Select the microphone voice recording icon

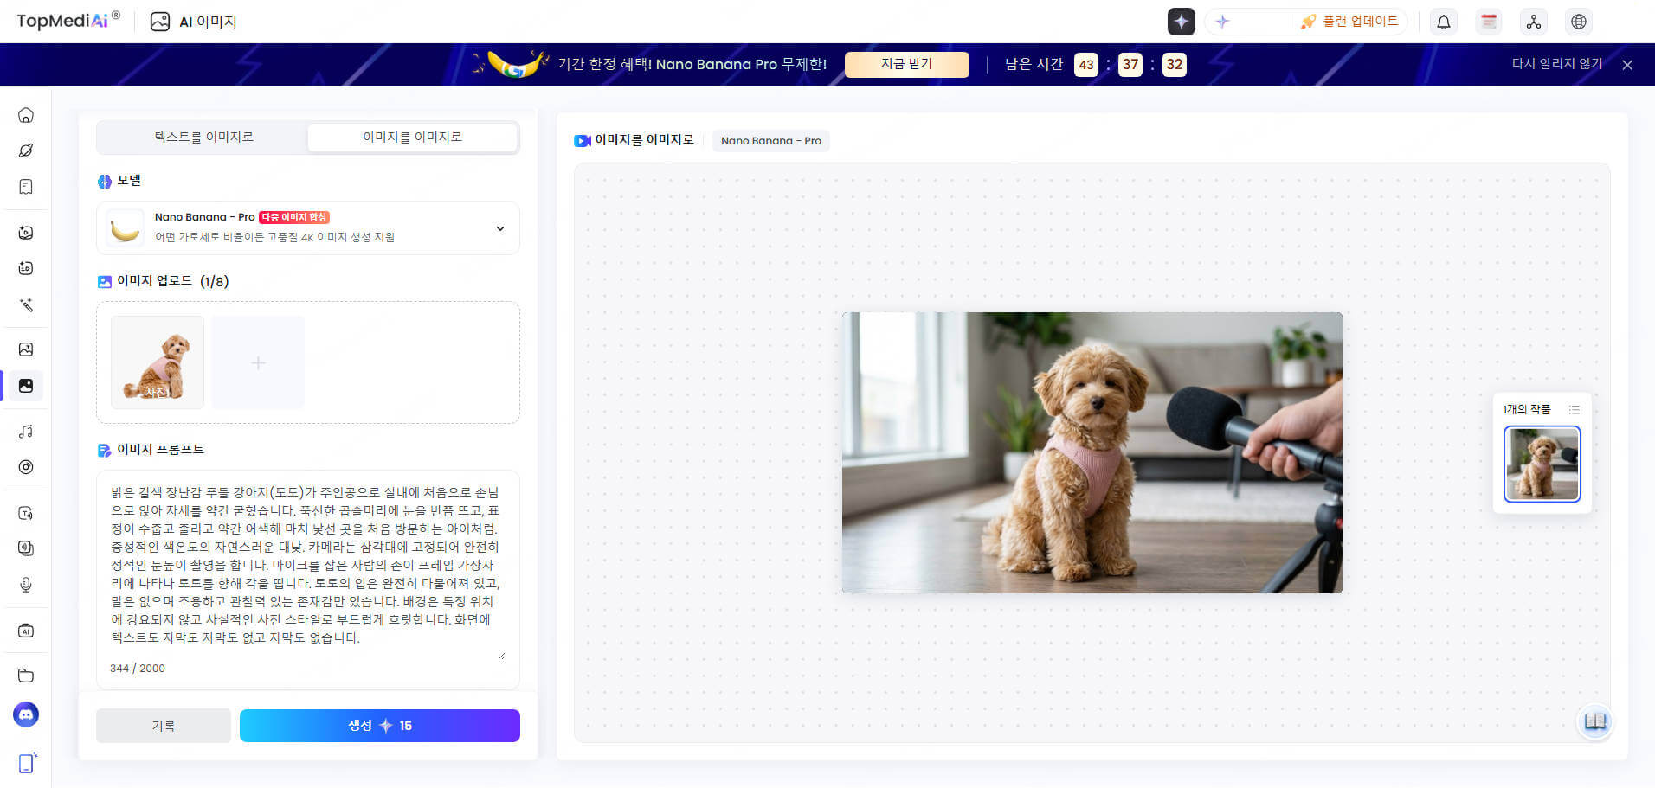26,586
